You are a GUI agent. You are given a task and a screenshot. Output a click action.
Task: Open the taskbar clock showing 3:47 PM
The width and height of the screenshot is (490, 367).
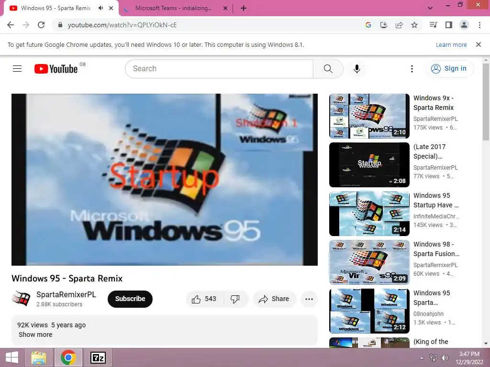pyautogui.click(x=469, y=358)
